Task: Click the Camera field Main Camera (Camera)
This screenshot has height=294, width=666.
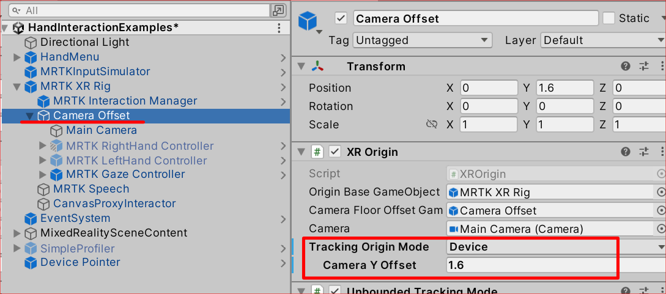Action: tap(550, 229)
